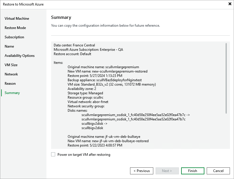
Task: Click the Finish button
Action: click(x=192, y=171)
